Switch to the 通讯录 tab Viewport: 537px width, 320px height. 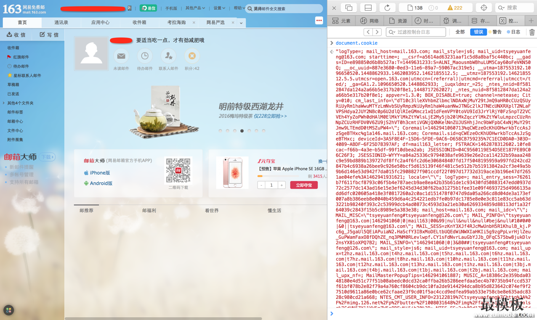pyautogui.click(x=61, y=22)
